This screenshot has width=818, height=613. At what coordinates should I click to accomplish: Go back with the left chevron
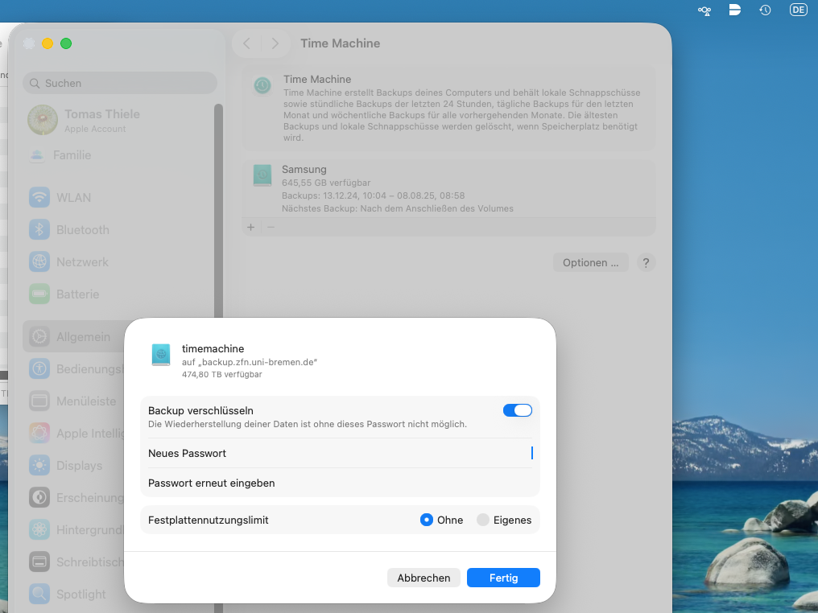tap(247, 43)
